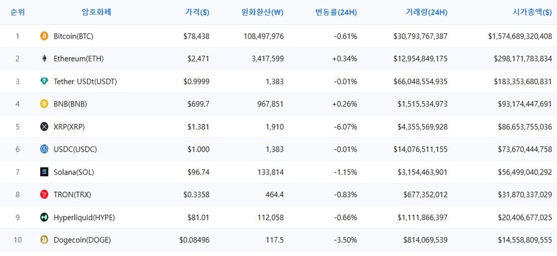The height and width of the screenshot is (256, 557).
Task: Sort by the 원화환산(₩) column header
Action: [x=262, y=12]
